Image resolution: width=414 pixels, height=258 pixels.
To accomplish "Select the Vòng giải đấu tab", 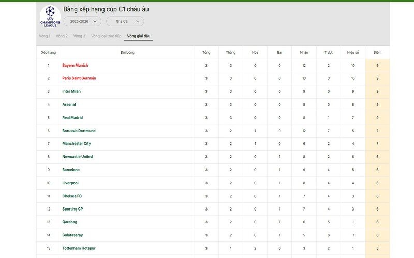I will coord(139,36).
